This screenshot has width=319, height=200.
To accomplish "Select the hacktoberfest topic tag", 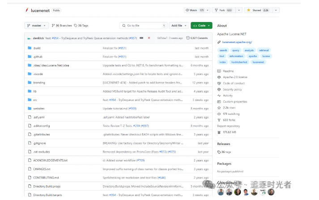I will coord(239,62).
